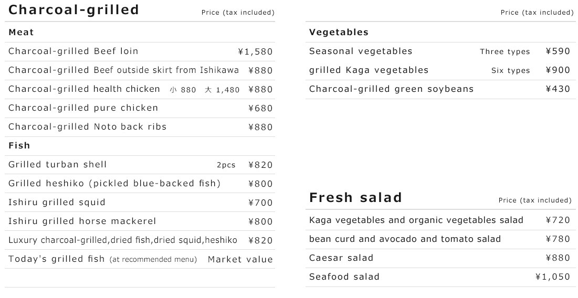Click Ishiru grilled horse mackerel
The image size is (578, 298).
[82, 221]
